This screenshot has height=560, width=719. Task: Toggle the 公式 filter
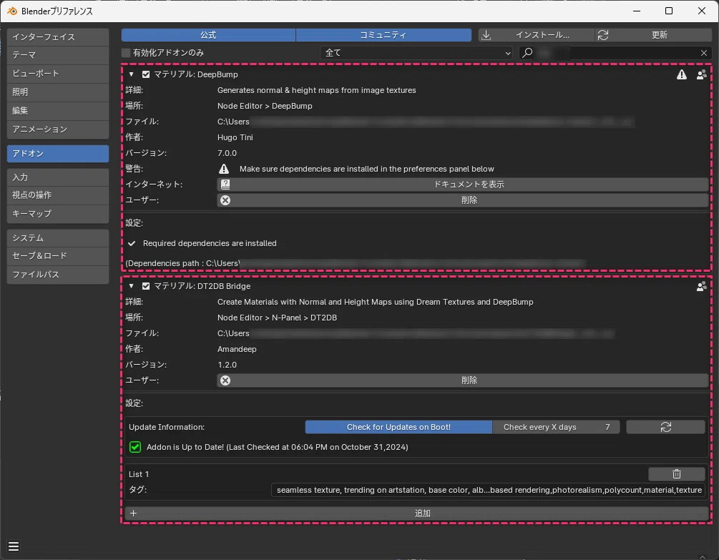(208, 35)
